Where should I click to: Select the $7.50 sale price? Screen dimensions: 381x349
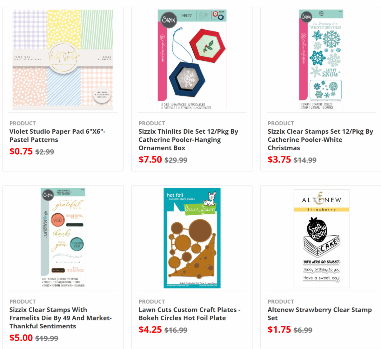[x=150, y=160]
